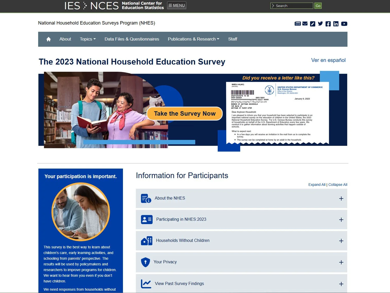Image resolution: width=390 pixels, height=293 pixels.
Task: Open the NCES Twitter page
Action: click(320, 23)
